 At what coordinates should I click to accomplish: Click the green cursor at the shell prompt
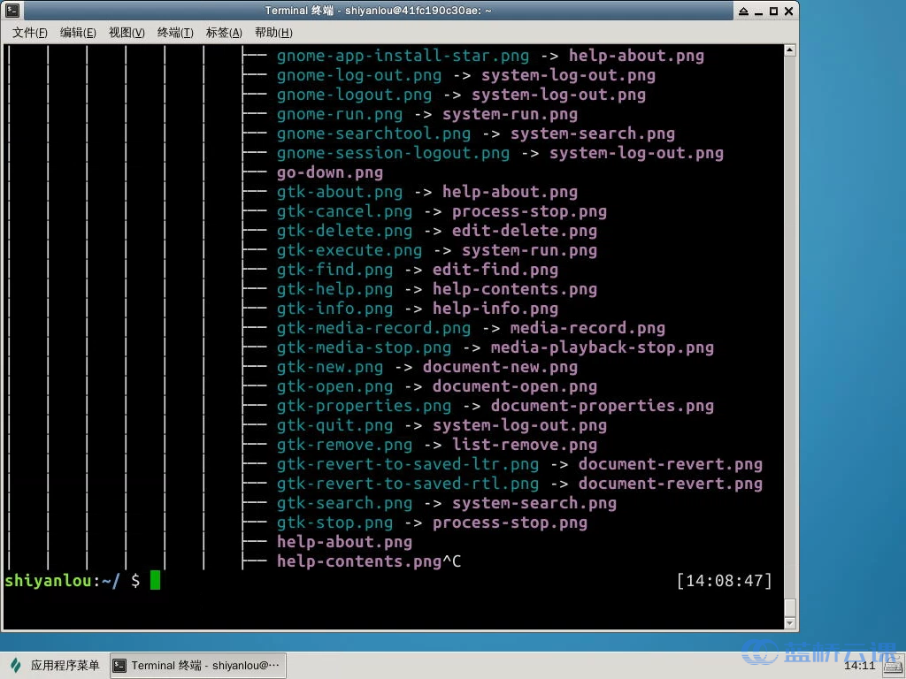pos(155,580)
